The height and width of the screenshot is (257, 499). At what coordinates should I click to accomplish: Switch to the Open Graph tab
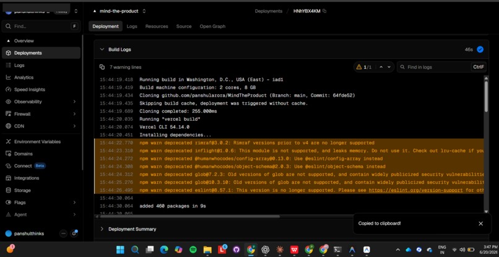click(x=212, y=27)
